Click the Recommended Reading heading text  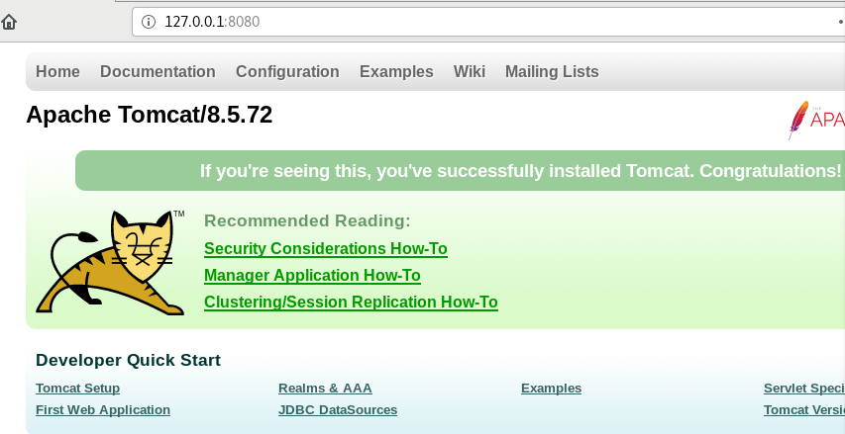point(307,221)
